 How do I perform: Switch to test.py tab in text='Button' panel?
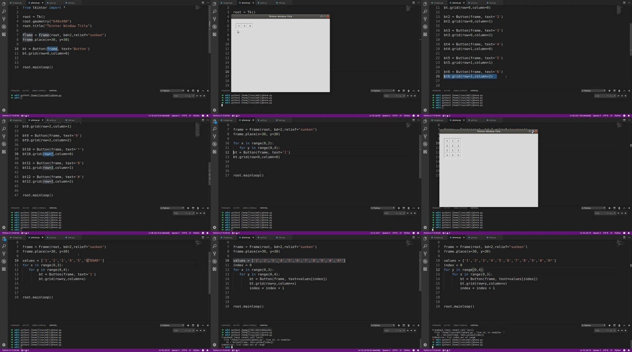(x=71, y=3)
